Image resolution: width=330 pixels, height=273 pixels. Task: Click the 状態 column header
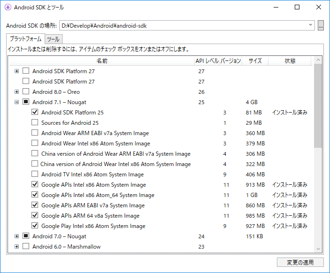pos(290,61)
